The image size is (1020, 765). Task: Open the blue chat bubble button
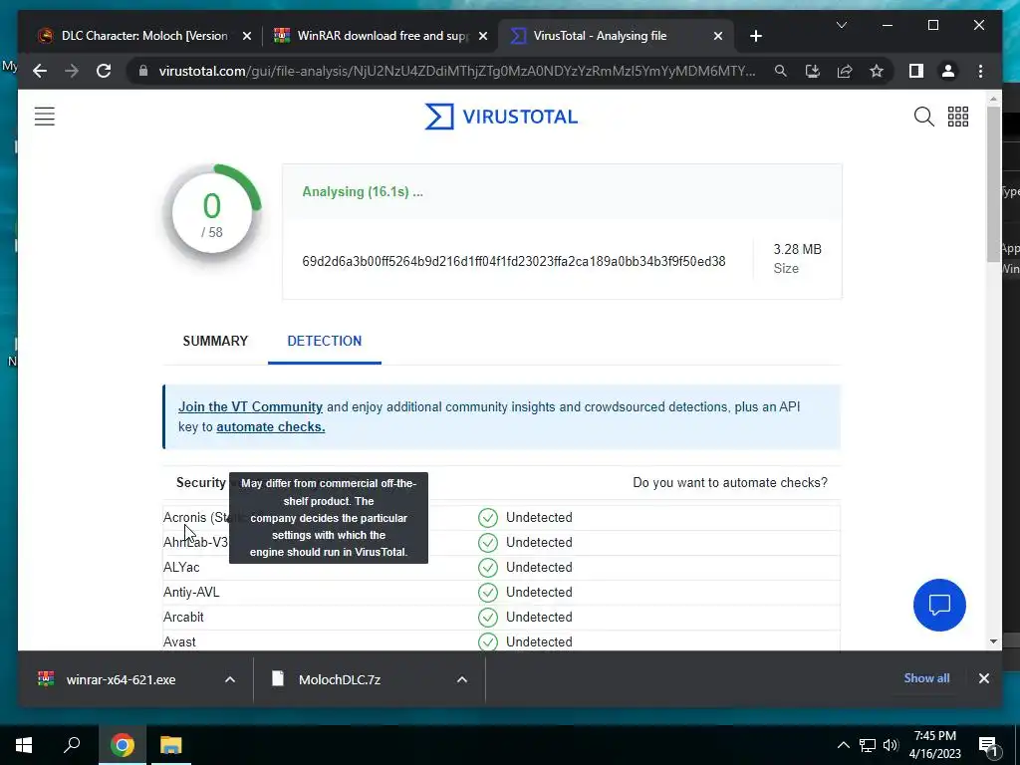939,605
